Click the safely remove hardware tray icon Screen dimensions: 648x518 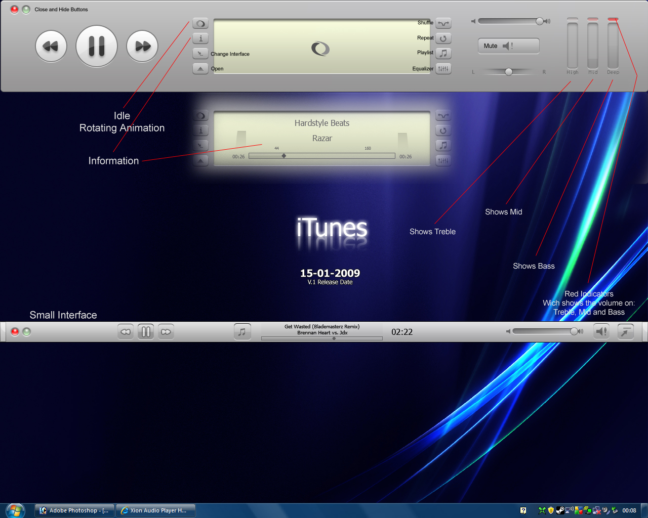coord(615,510)
